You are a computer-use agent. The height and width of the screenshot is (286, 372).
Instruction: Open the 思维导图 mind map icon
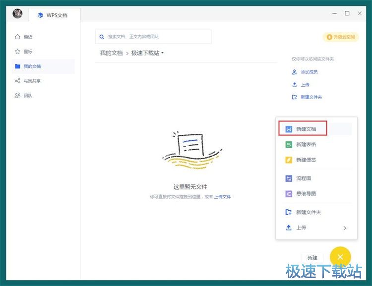288,194
